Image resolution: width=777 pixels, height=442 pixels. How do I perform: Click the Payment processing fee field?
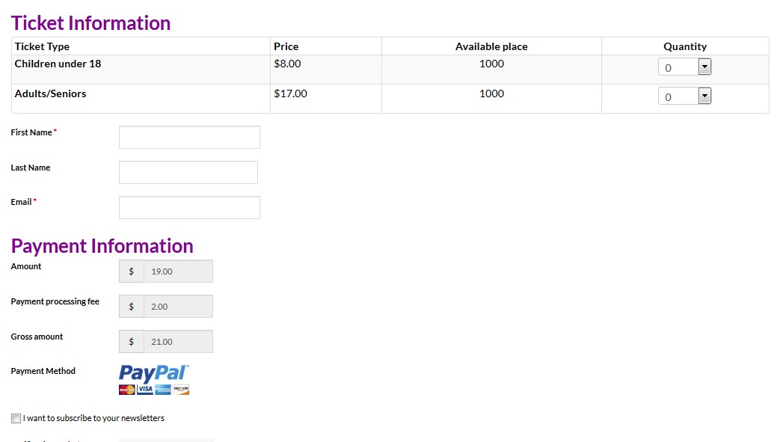pyautogui.click(x=179, y=306)
